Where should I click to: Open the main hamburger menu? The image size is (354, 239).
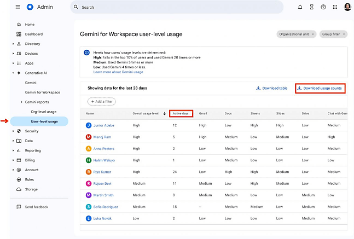(x=18, y=7)
